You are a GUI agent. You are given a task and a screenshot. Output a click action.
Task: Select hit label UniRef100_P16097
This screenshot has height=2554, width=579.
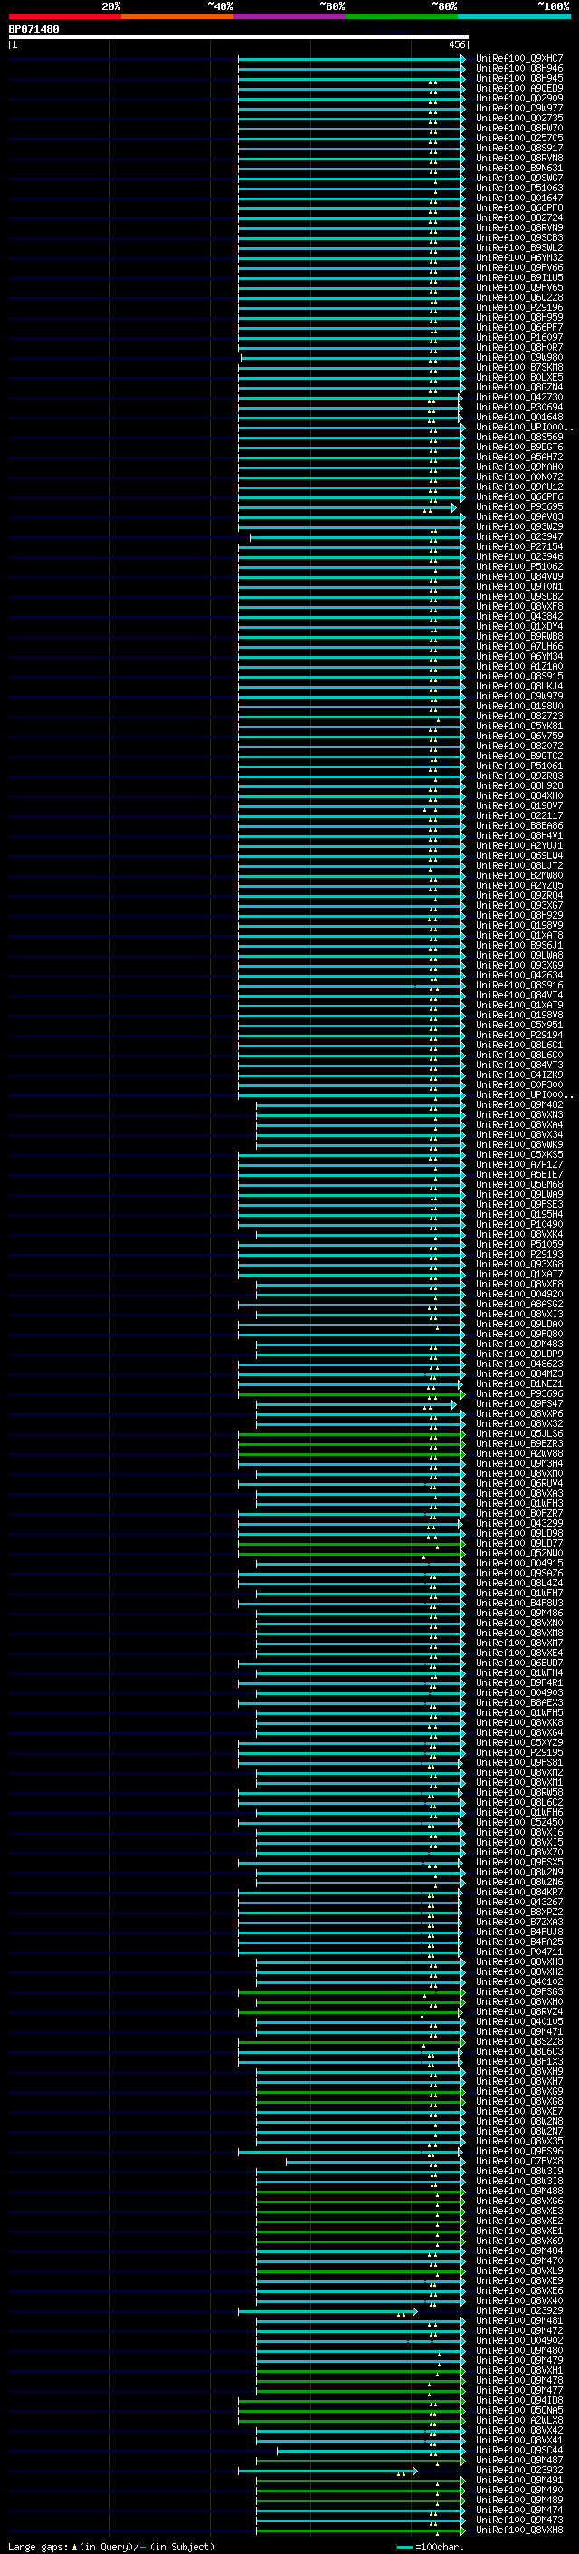(519, 337)
